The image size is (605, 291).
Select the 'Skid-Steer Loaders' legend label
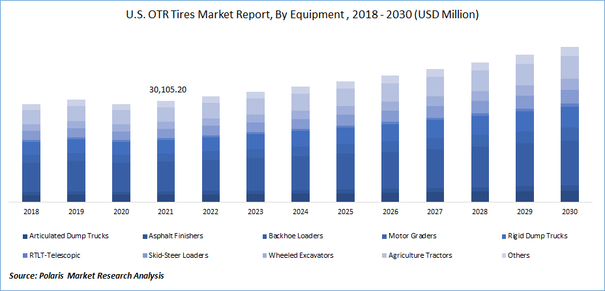click(x=179, y=255)
